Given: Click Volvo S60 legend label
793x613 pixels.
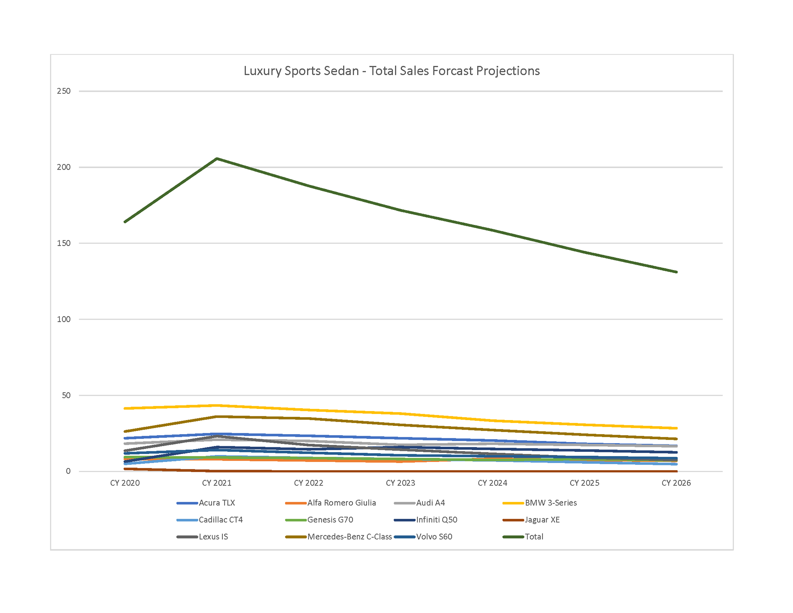Looking at the screenshot, I should tap(434, 537).
